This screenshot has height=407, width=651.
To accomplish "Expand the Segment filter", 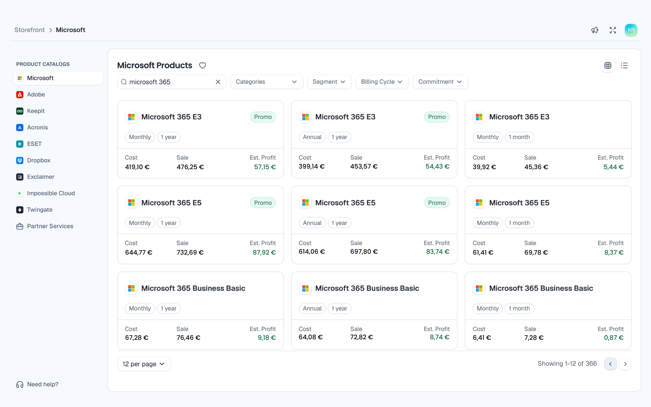I will [x=329, y=82].
